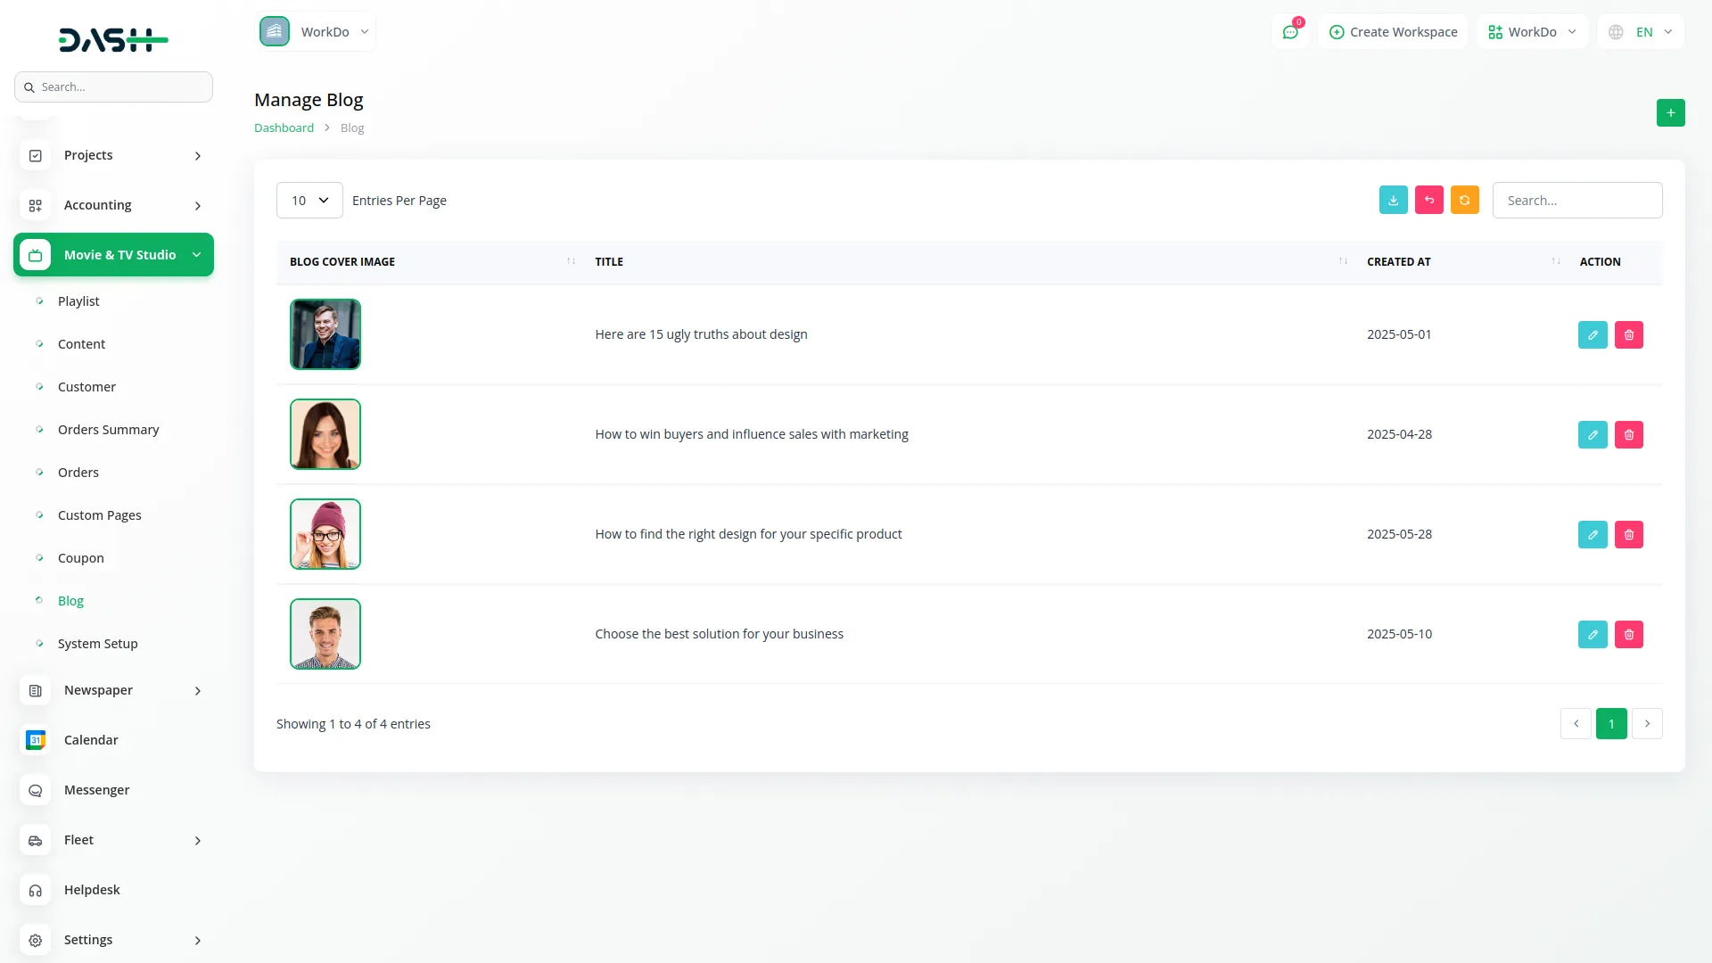Open the Entries Per Page dropdown
Screen dimensions: 1712x963
(x=309, y=201)
